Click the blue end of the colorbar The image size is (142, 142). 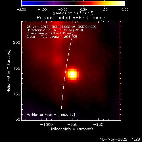[24, 3]
